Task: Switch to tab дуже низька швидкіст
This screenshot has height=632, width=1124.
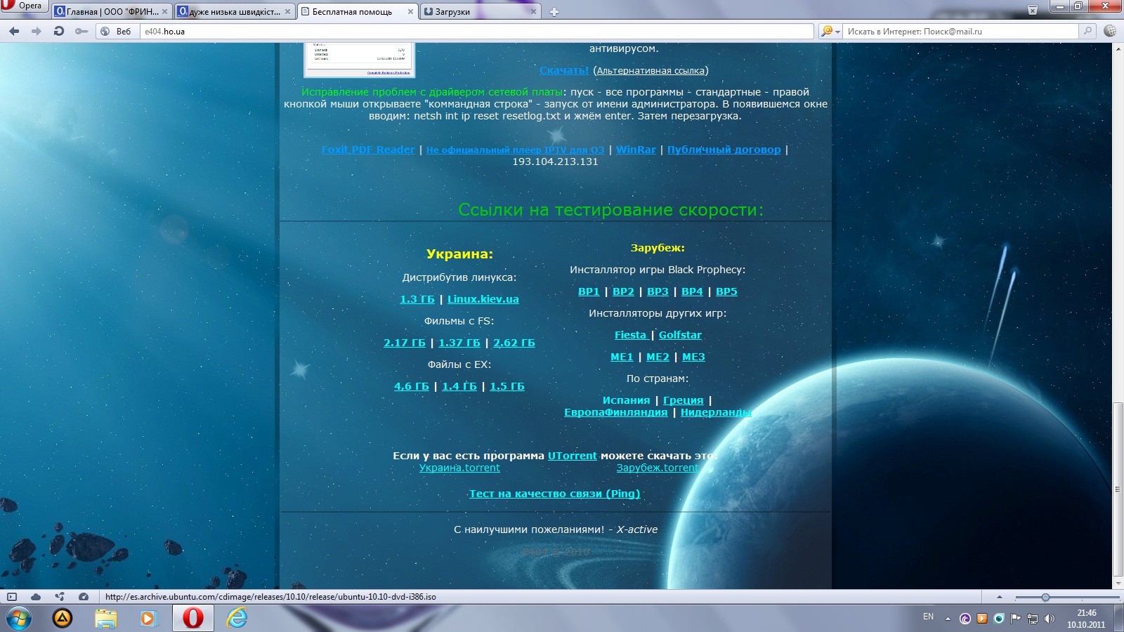Action: click(x=235, y=11)
